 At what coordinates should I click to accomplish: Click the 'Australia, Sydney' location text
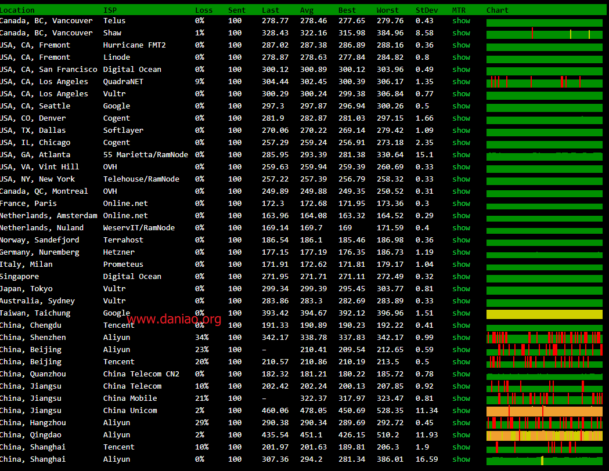tap(37, 301)
